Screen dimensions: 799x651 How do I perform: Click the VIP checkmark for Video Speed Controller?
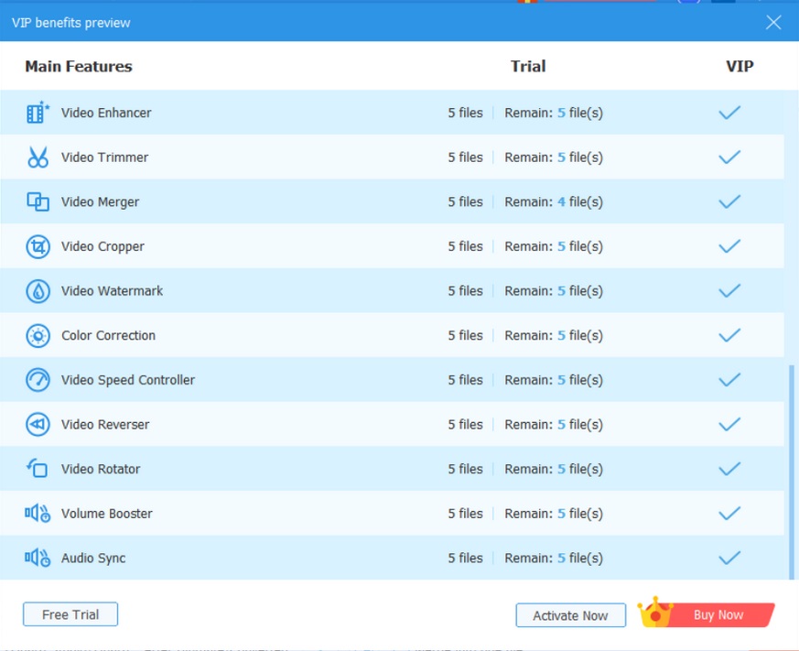[729, 380]
